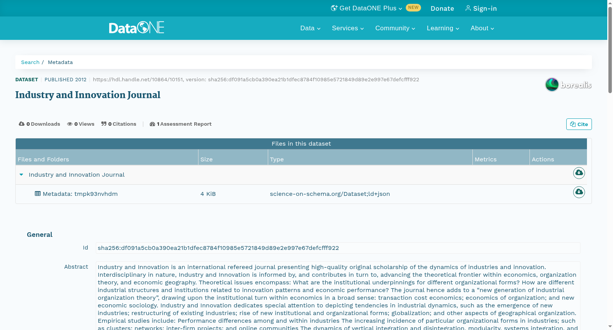Click the globe icon beside Get DataONE Plus

point(334,8)
